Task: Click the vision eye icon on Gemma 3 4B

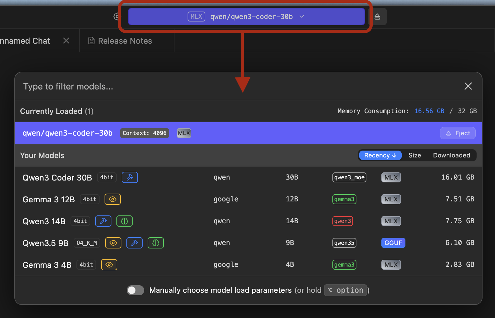Action: point(109,265)
